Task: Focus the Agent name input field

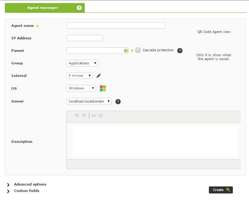Action: (x=116, y=25)
